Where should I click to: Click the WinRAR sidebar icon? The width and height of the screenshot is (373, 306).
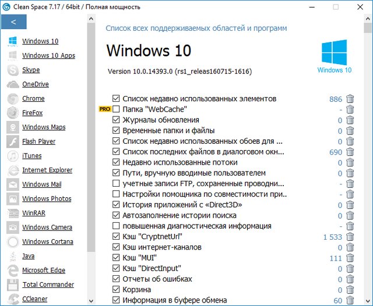tap(13, 213)
